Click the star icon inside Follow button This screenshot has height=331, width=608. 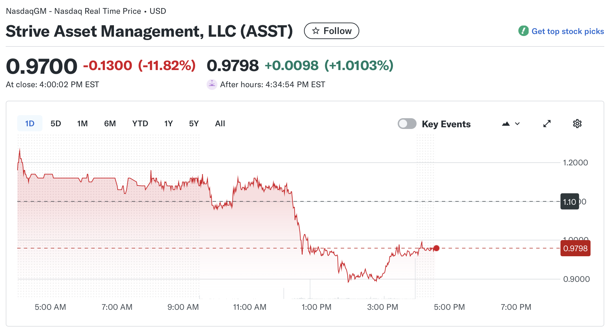click(315, 31)
